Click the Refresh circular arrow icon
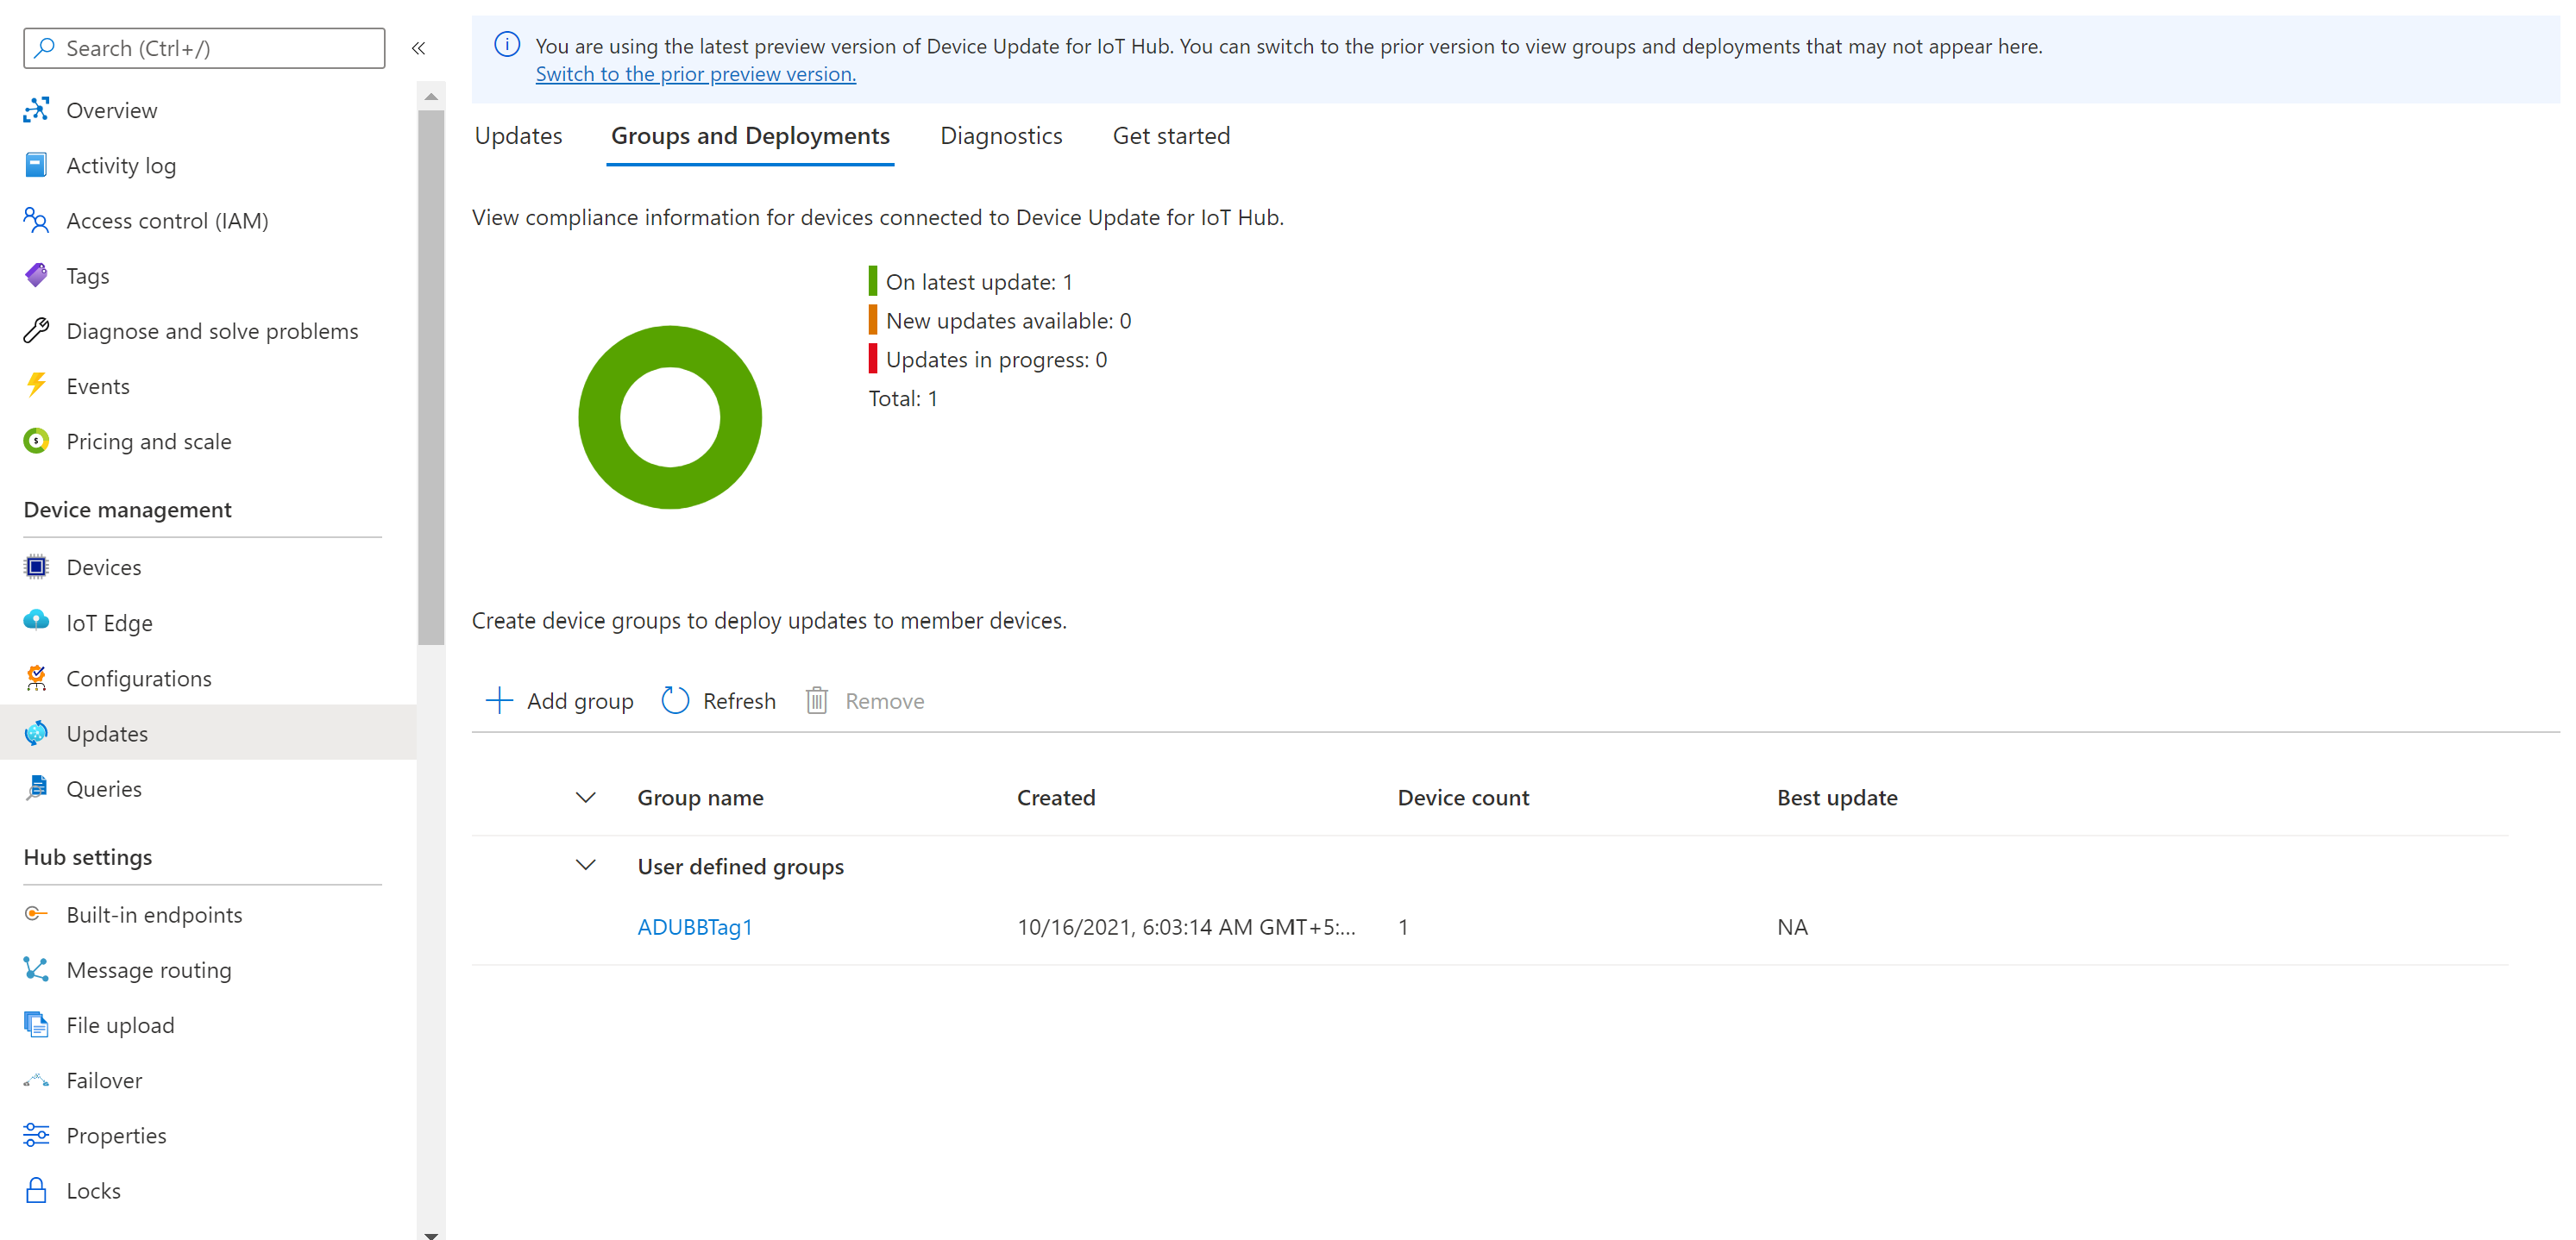Viewport: 2576px width, 1240px height. [675, 700]
